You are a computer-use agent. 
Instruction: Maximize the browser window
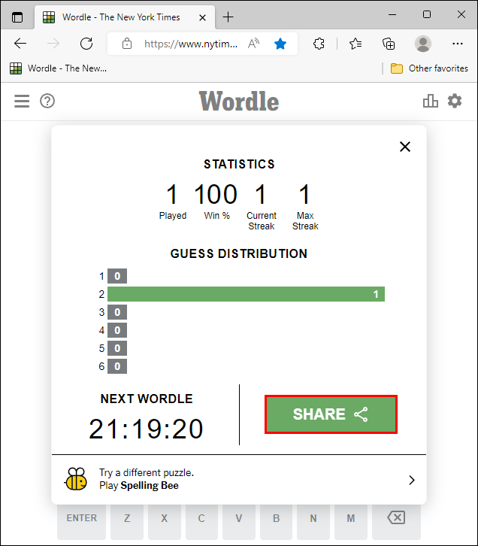click(x=427, y=14)
